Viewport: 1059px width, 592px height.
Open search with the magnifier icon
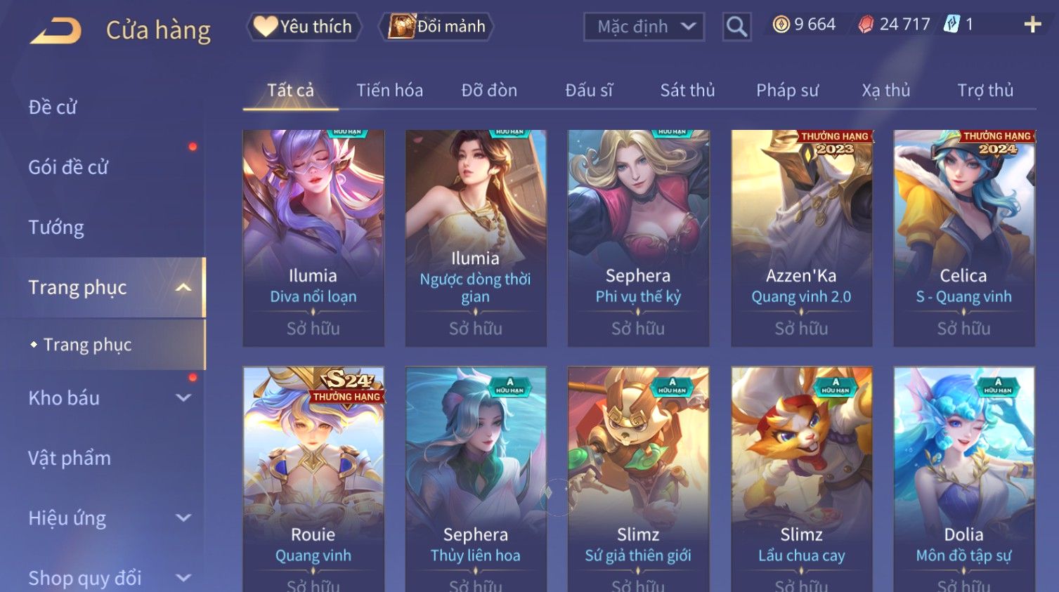click(x=736, y=27)
